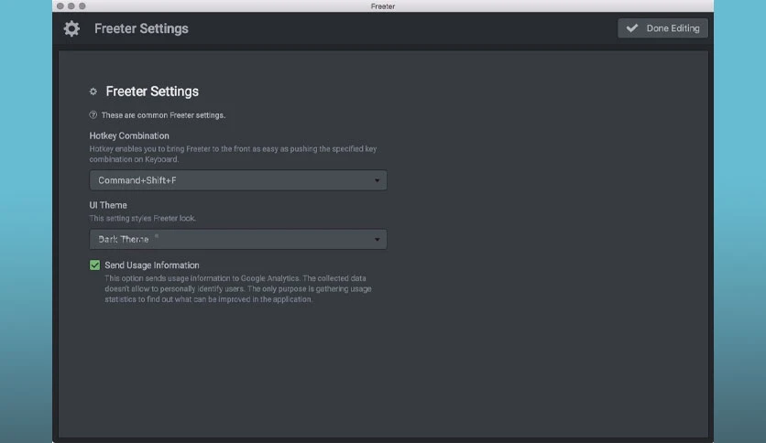The width and height of the screenshot is (766, 443).
Task: Click the gear icon in the header bar
Action: click(x=71, y=28)
